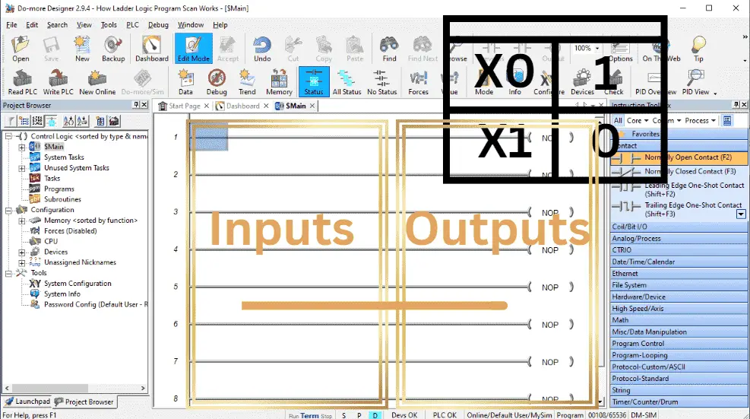
Task: Click the Write PLC icon
Action: [x=58, y=82]
